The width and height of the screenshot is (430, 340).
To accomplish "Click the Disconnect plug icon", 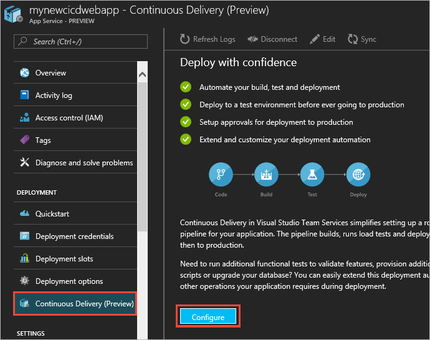I will coord(252,39).
